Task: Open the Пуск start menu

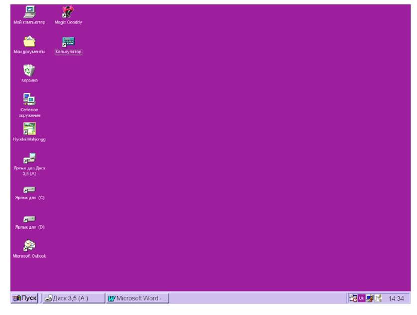Action: [25, 298]
